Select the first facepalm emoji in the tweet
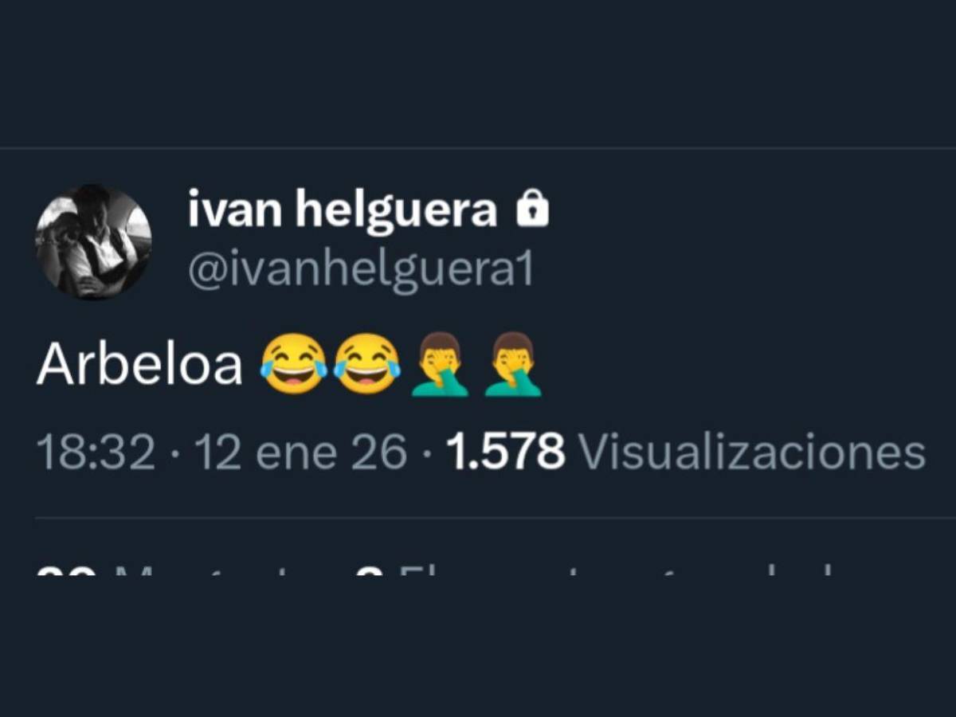Screen dimensions: 956x717 coord(439,365)
